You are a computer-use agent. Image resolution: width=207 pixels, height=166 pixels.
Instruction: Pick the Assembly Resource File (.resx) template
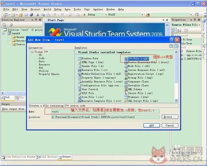(100, 82)
